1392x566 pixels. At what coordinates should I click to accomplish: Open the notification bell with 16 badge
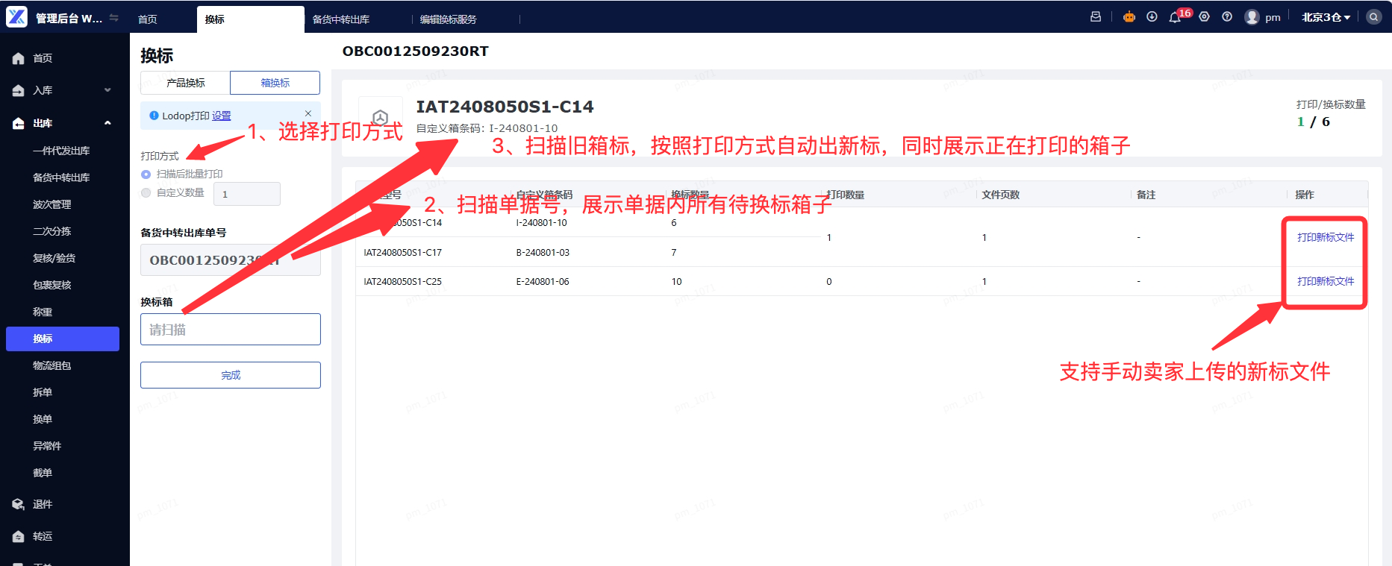1175,17
